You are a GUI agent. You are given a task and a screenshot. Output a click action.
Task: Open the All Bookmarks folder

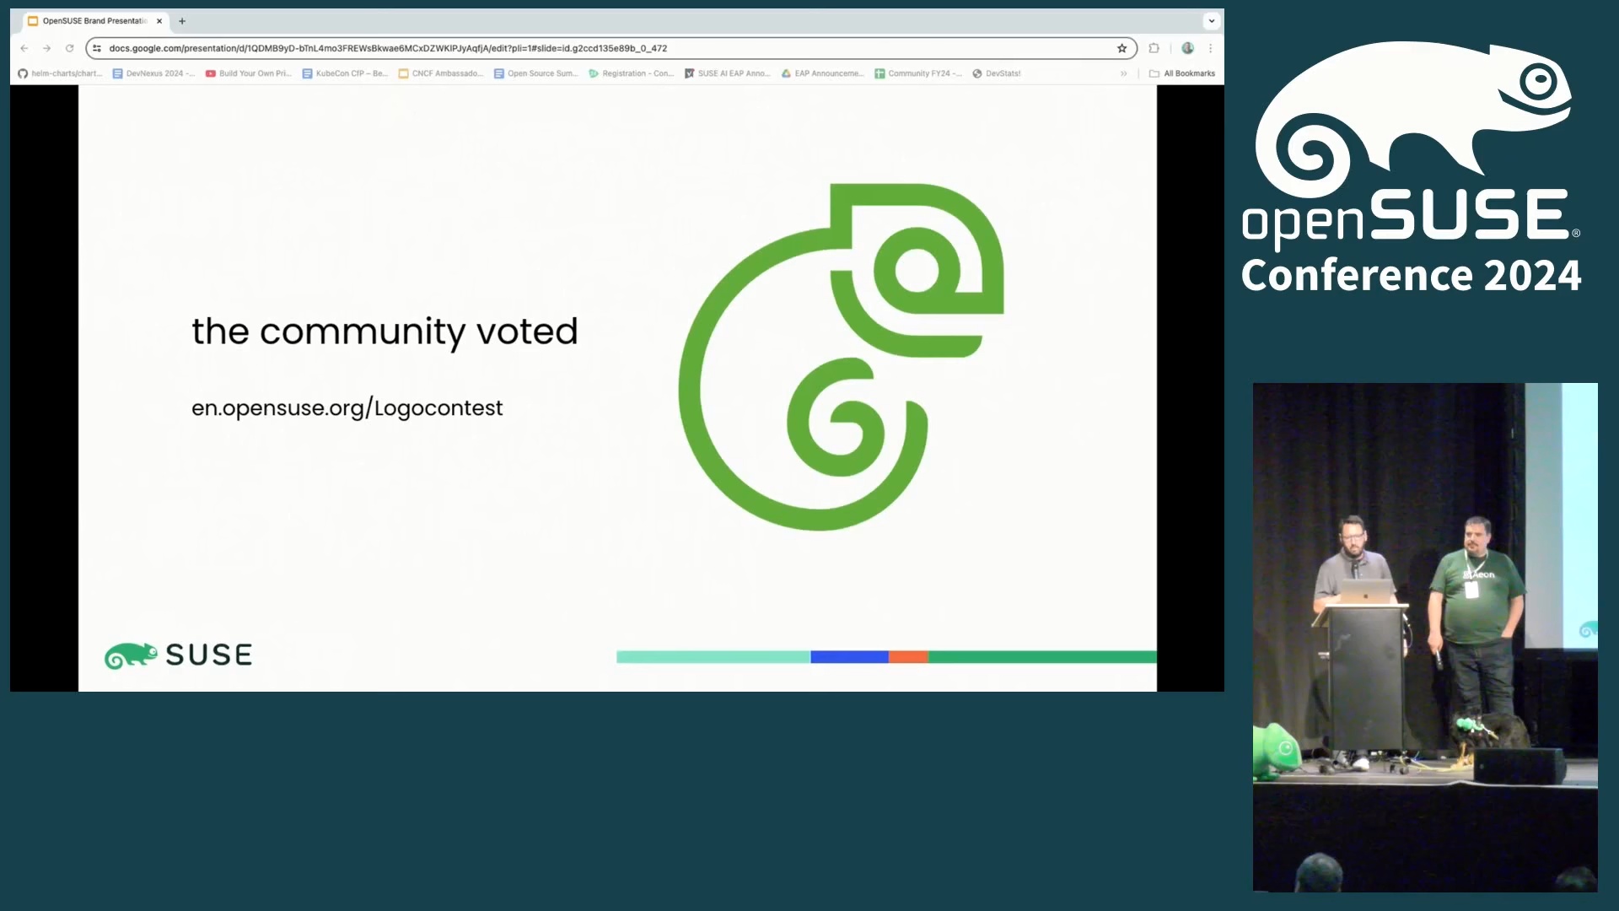tap(1182, 73)
